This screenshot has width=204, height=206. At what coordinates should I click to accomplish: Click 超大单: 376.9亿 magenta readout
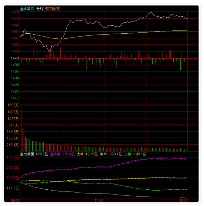(x=62, y=154)
